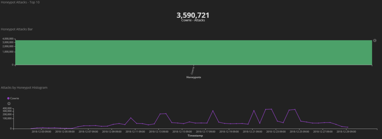Click the "Honeypot Attacks - Top 10" panel title

[20, 2]
